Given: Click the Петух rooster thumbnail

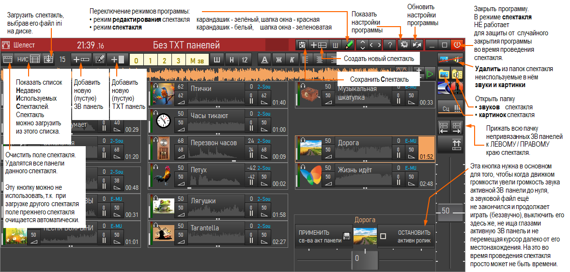Looking at the screenshot, I should pos(163,175).
